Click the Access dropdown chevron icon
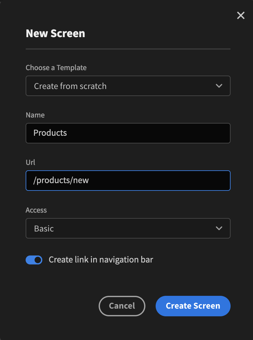 (x=219, y=228)
